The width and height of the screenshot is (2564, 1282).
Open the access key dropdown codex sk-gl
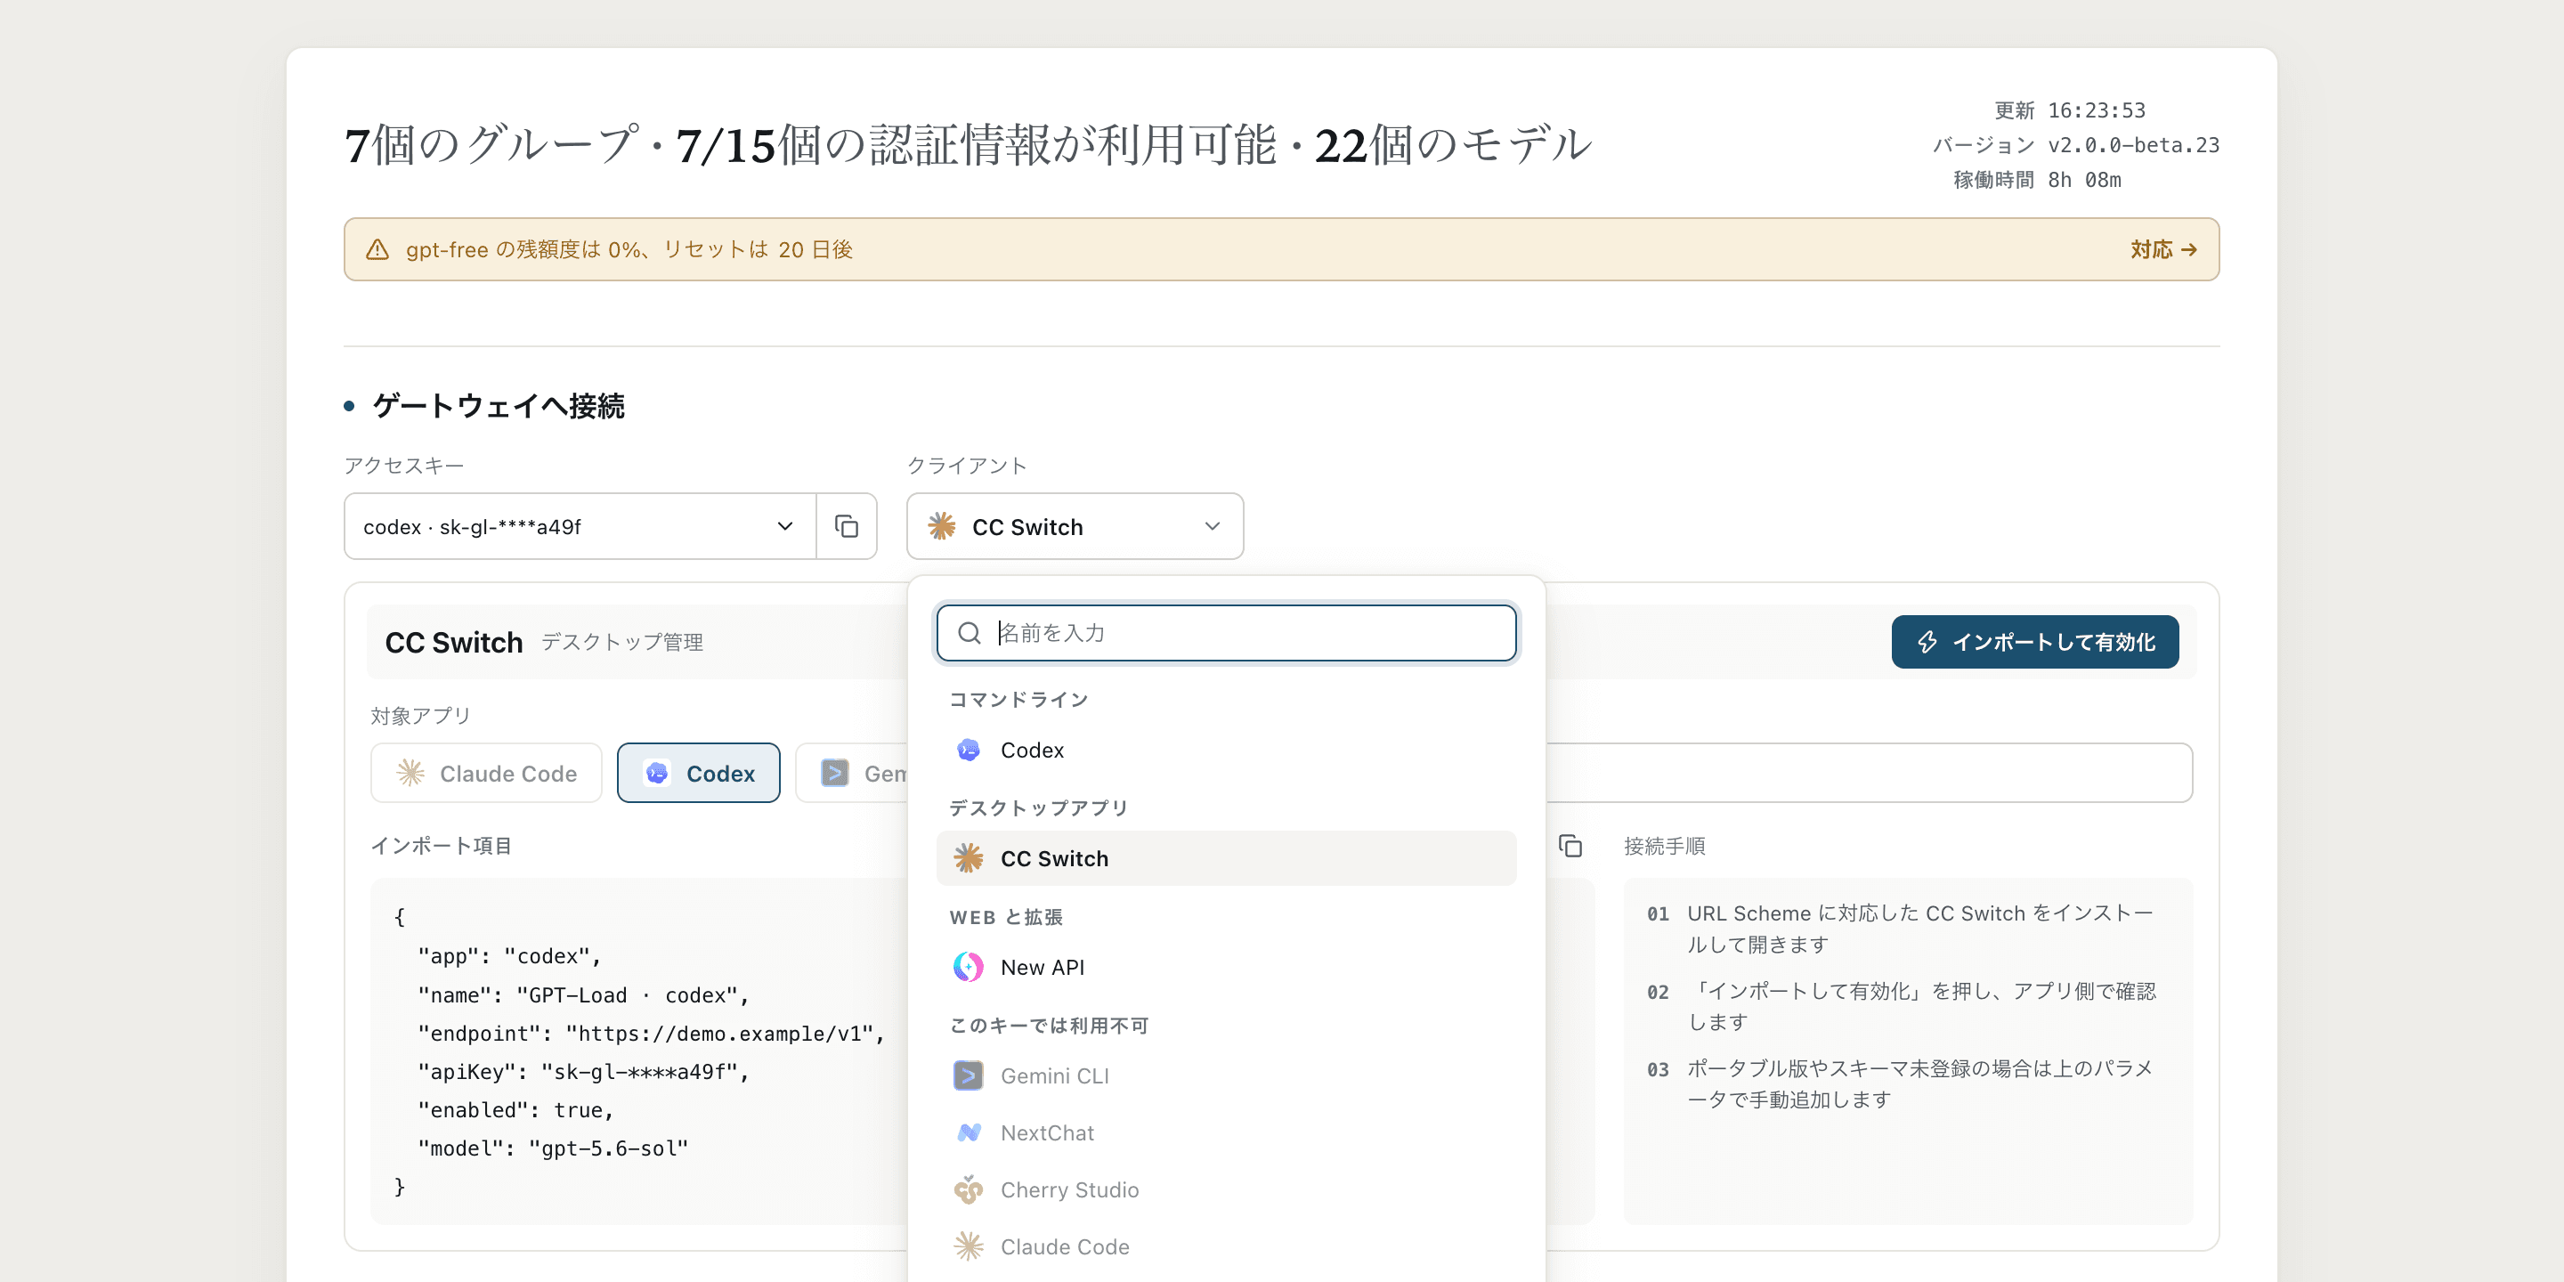[x=580, y=526]
